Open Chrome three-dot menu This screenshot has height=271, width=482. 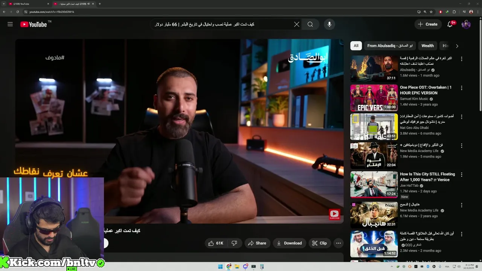click(478, 12)
